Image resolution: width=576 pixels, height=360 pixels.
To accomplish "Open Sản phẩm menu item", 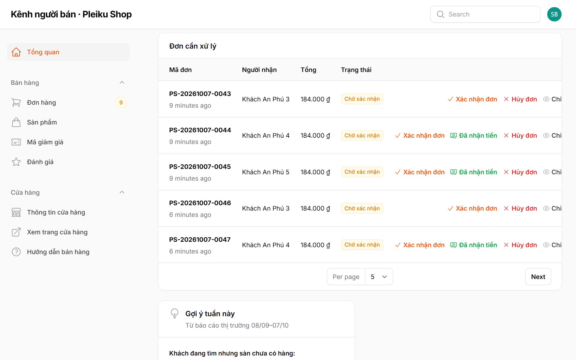I will tap(68, 122).
